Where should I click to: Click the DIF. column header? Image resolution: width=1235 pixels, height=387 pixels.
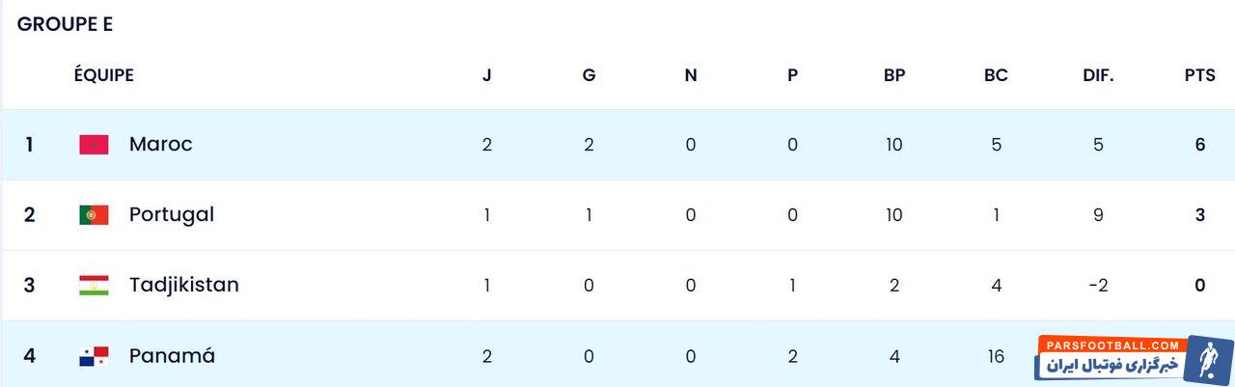click(1098, 75)
